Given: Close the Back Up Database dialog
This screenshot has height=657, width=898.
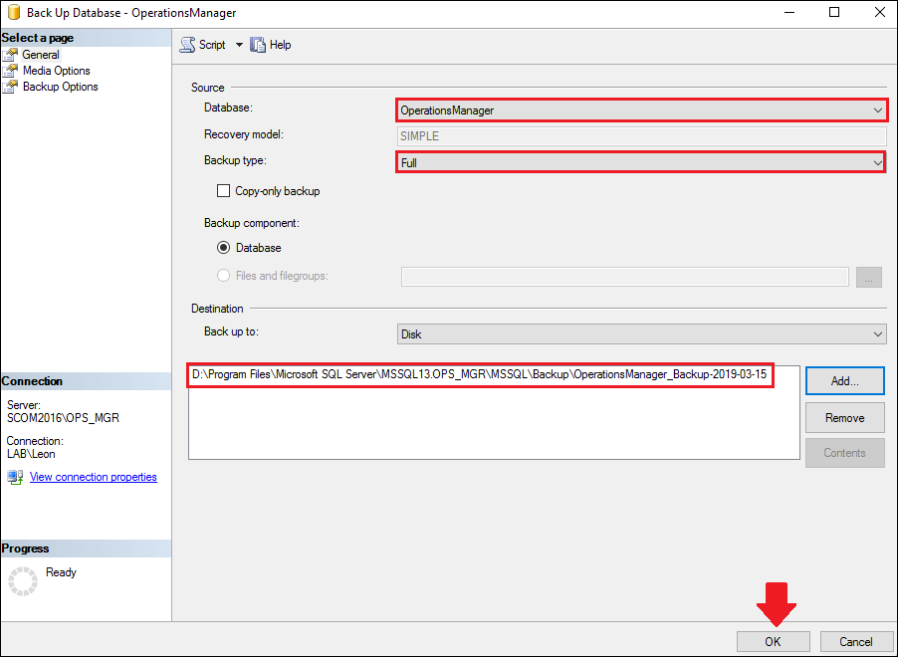Looking at the screenshot, I should (x=880, y=12).
